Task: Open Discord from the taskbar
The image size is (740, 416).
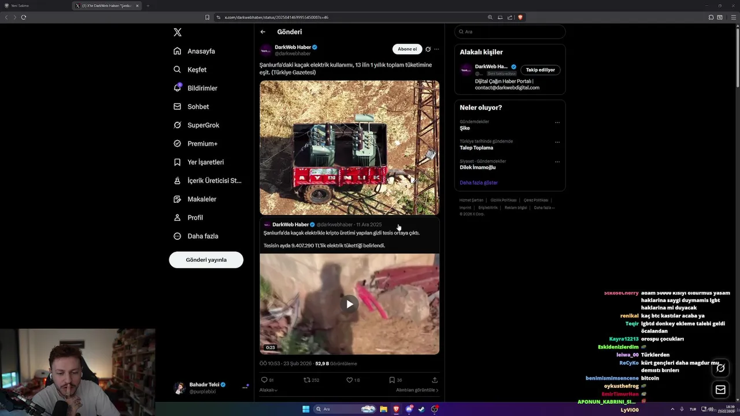Action: pos(409,409)
